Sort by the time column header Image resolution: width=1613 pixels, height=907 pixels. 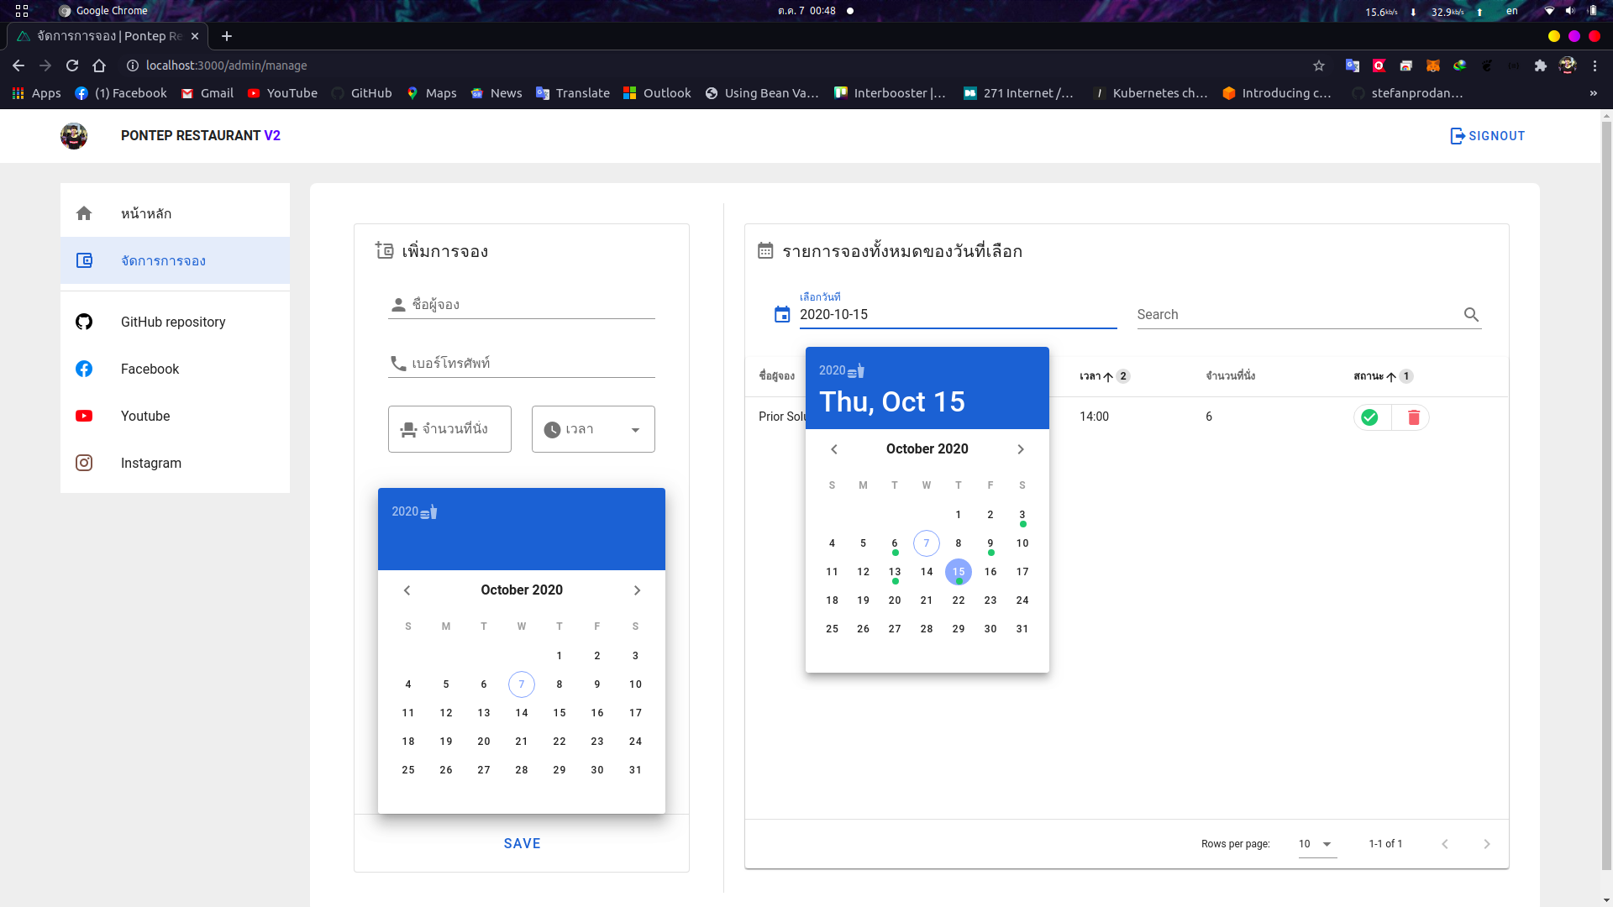pyautogui.click(x=1104, y=376)
